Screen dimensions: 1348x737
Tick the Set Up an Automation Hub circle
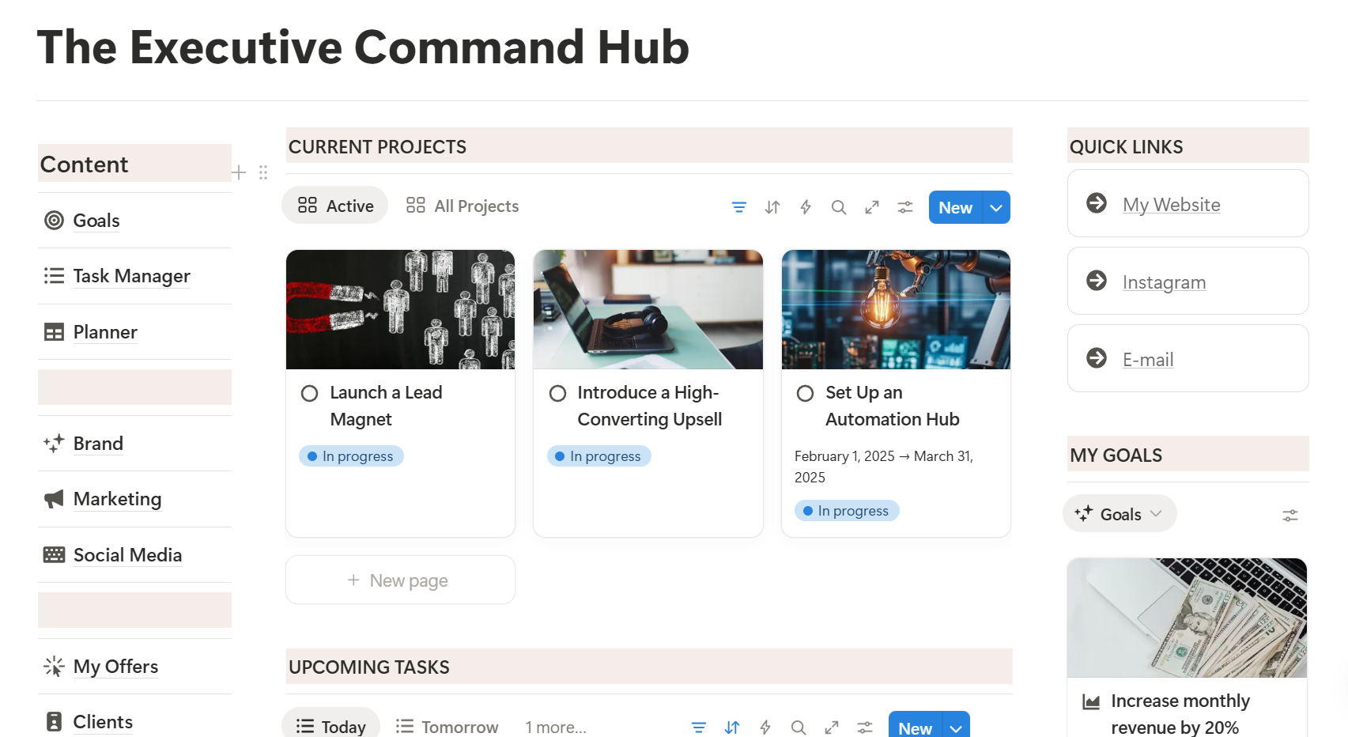pos(805,394)
